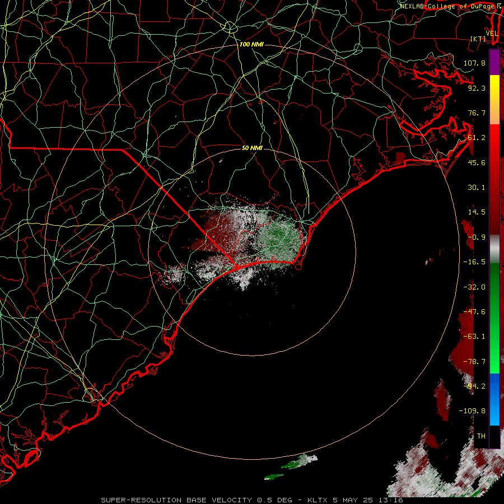Viewport: 504px width, 504px height.
Task: Click the 30.1 velocity scale value
Action: 477,188
